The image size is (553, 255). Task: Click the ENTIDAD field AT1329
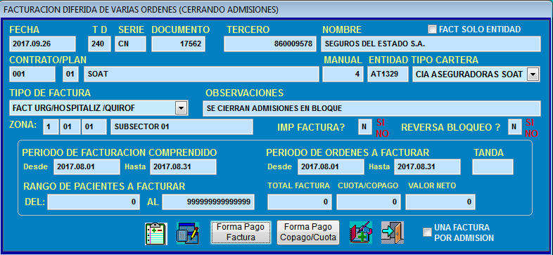[x=388, y=74]
